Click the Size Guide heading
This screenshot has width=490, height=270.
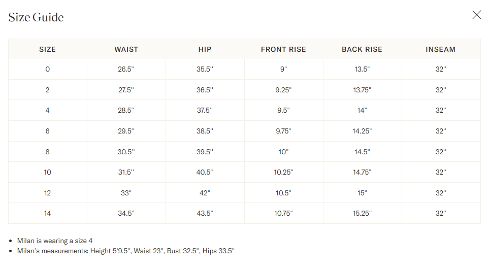[x=36, y=17]
